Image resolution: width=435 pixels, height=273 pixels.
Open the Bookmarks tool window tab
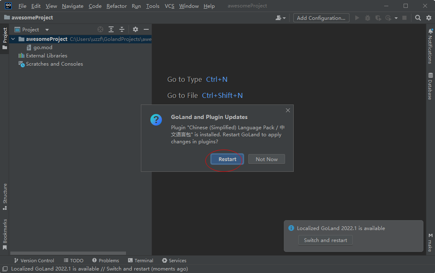coord(5,235)
